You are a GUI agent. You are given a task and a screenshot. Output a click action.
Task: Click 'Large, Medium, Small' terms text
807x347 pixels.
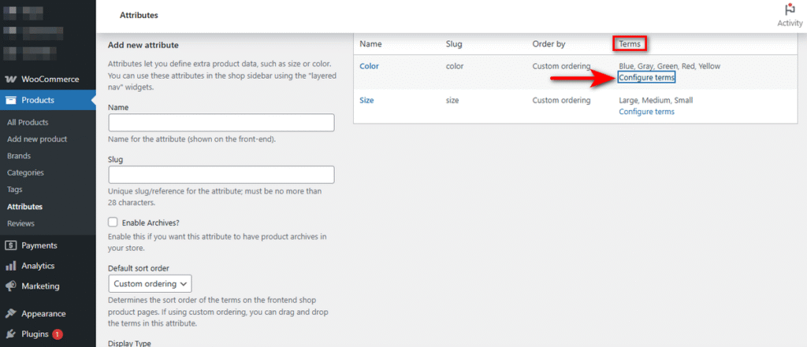pyautogui.click(x=656, y=100)
